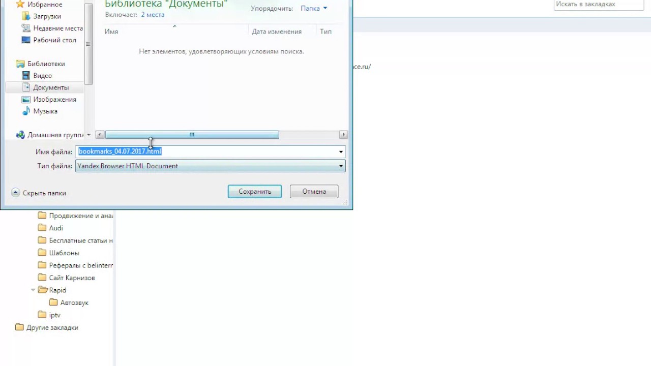
Task: Expand the Домашняя группа dropdown arrow
Action: coord(88,135)
